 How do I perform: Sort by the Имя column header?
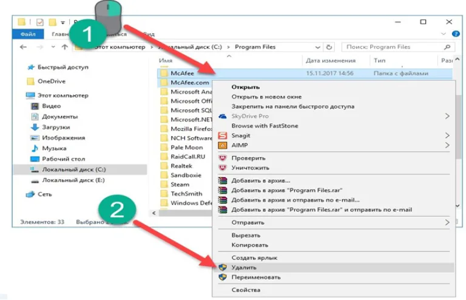pos(166,61)
